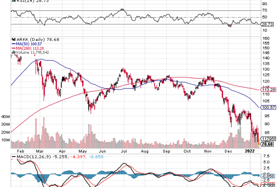
Task: Click the 90 price axis label
Action: pyautogui.click(x=267, y=124)
